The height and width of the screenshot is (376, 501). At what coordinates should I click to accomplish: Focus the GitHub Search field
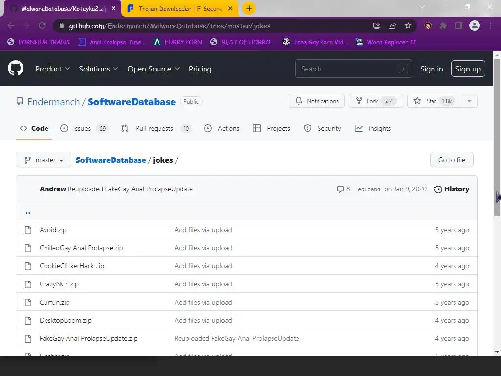click(353, 69)
